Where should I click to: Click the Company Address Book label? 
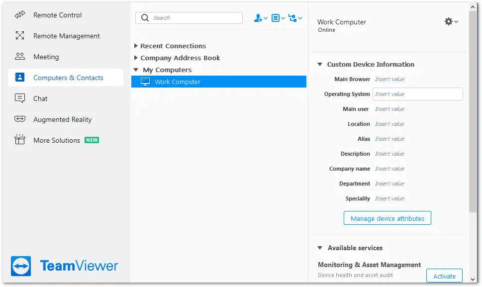[180, 58]
